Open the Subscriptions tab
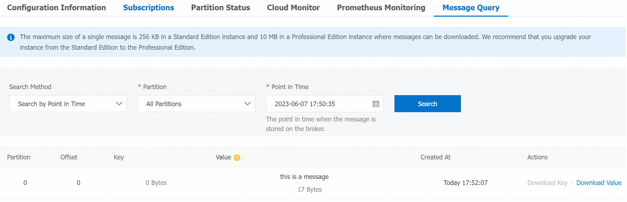Image resolution: width=627 pixels, height=202 pixels. click(x=148, y=8)
